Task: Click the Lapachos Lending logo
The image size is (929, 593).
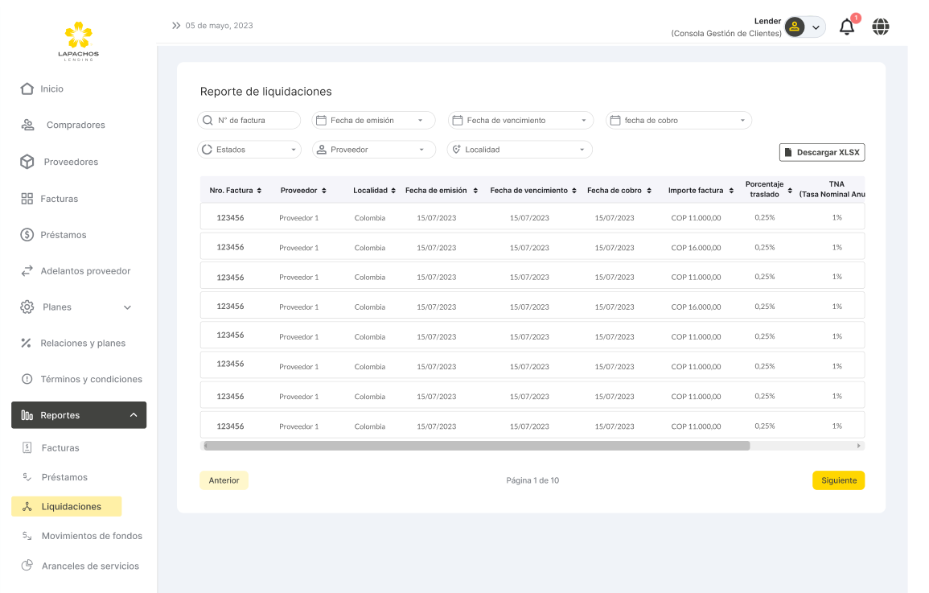Action: 78,41
